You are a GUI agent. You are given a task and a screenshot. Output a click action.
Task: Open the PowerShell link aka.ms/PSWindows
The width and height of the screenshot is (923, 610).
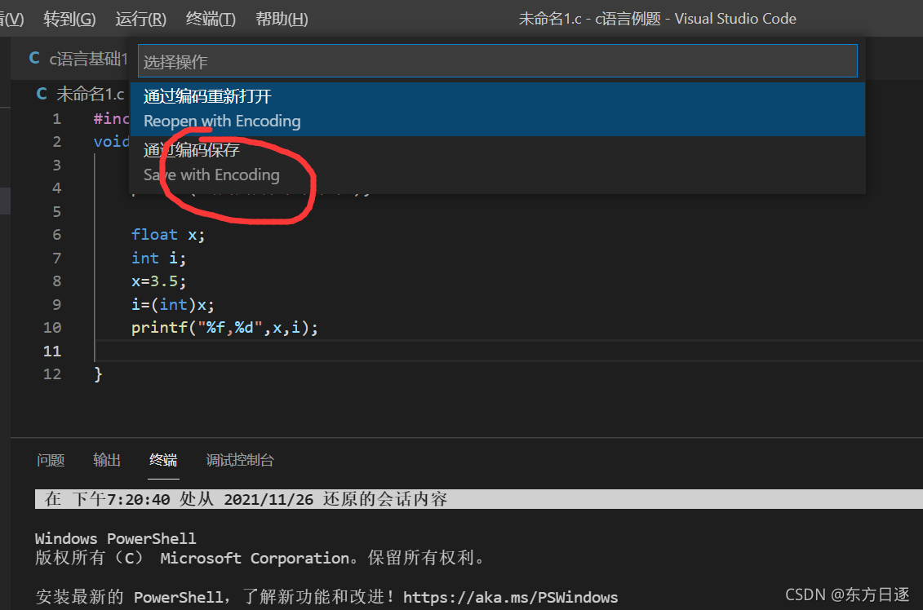point(508,596)
